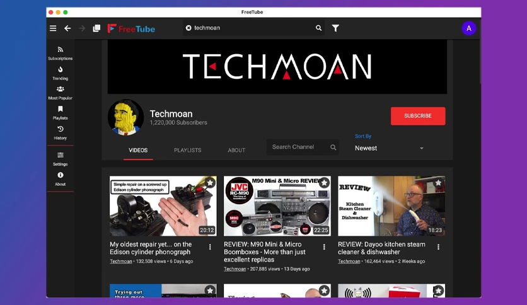Open search filters funnel icon
Image resolution: width=527 pixels, height=305 pixels.
[335, 28]
